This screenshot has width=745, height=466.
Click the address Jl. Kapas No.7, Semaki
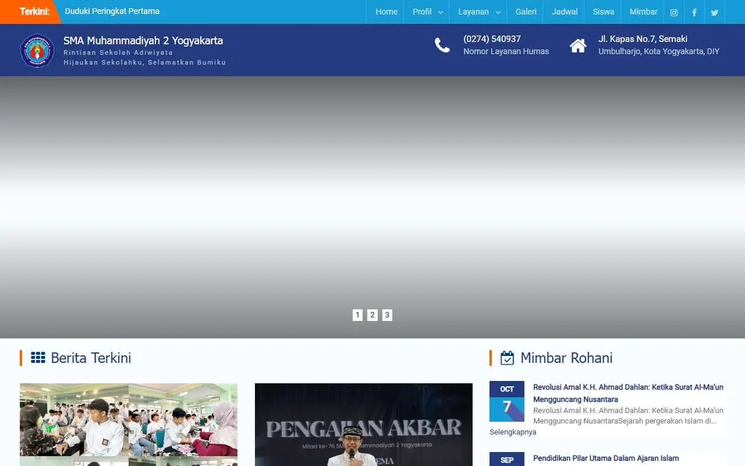643,39
